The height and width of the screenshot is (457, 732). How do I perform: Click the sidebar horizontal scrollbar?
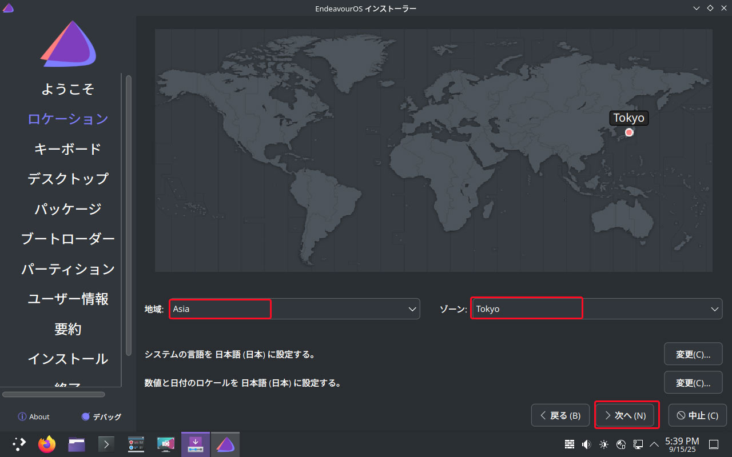tap(54, 394)
